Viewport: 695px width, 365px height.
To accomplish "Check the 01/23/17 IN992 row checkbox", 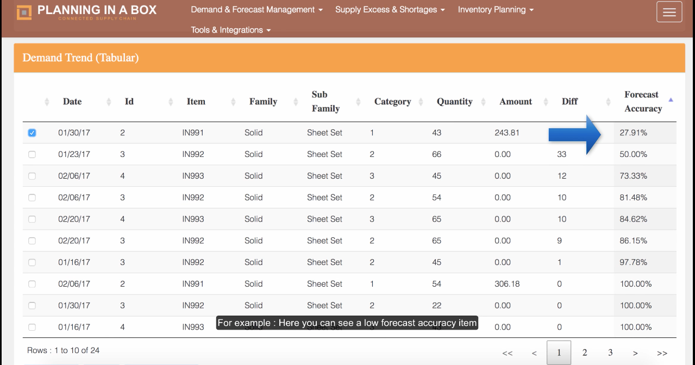I will click(32, 154).
